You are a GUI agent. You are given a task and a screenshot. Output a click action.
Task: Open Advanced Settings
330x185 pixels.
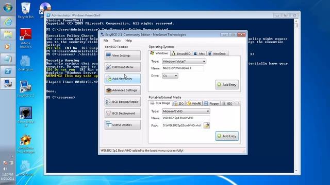pos(123,90)
